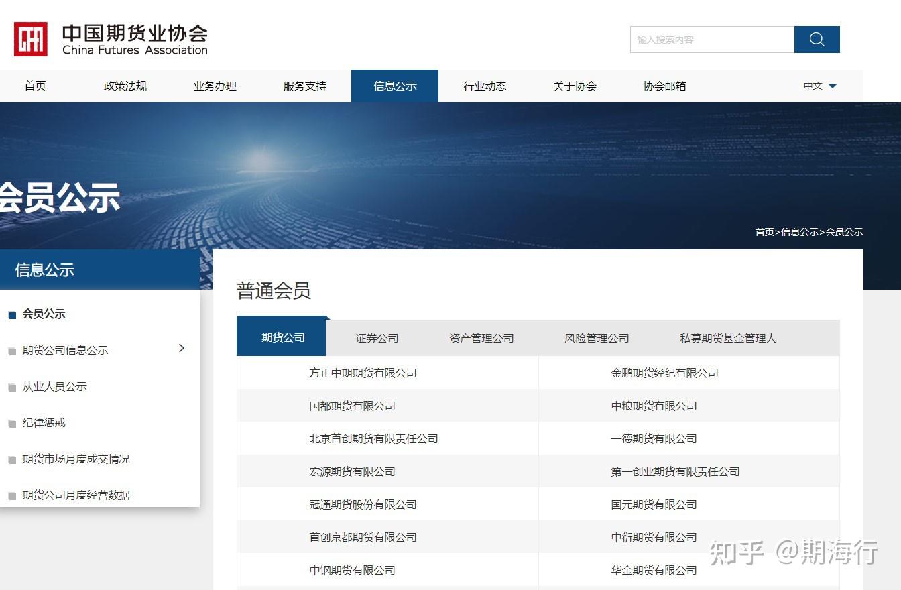Select the 资产管理公司 tab
901x590 pixels.
[481, 338]
